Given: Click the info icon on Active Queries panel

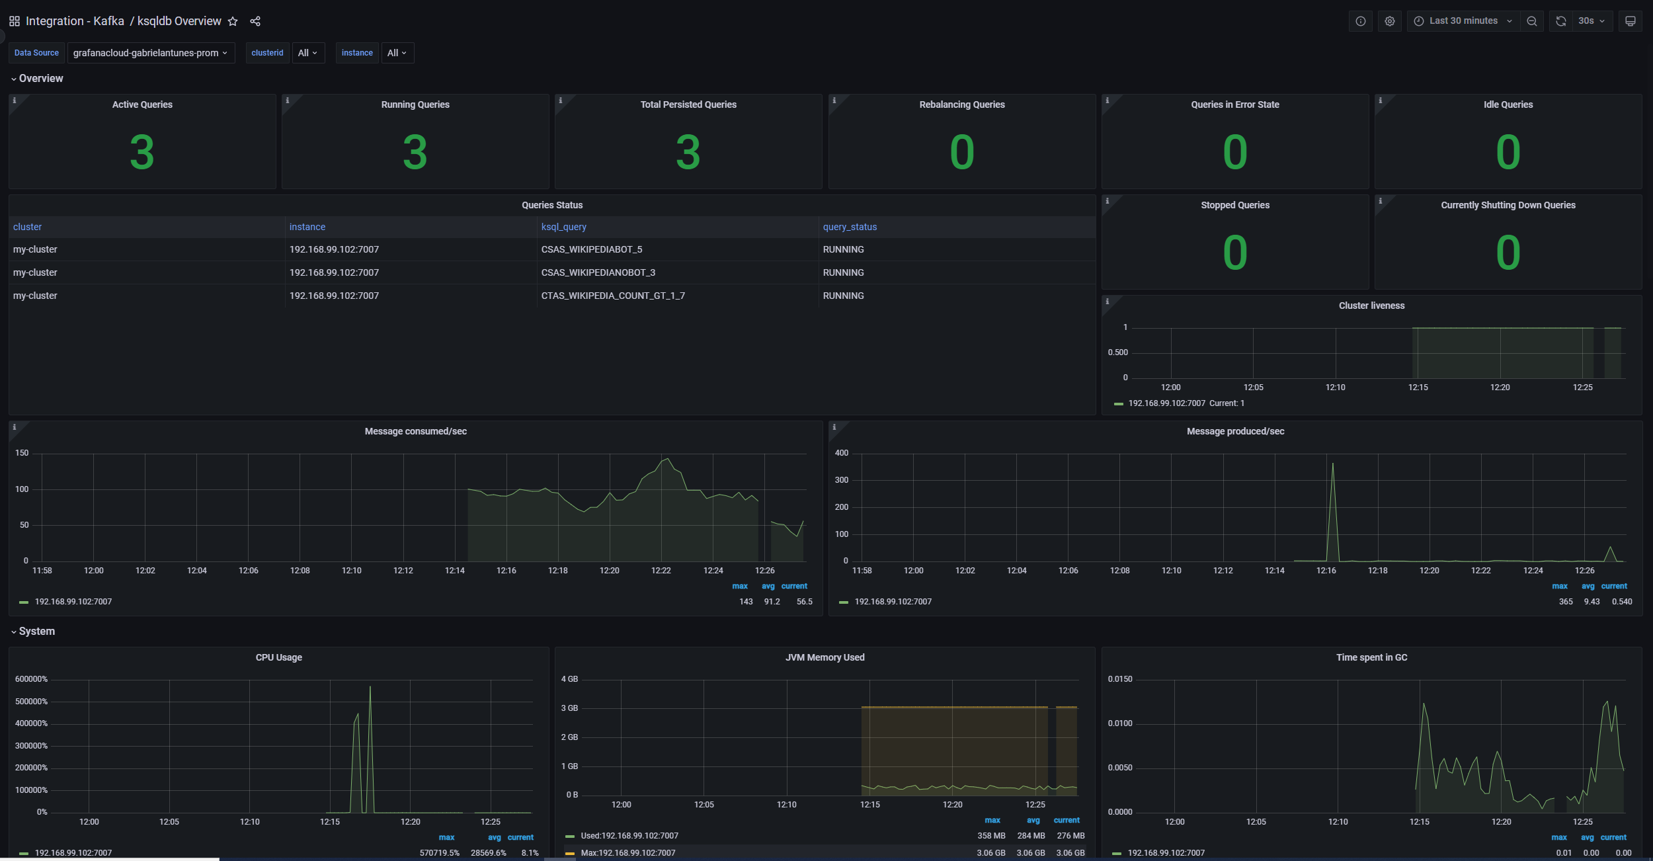Looking at the screenshot, I should [15, 100].
